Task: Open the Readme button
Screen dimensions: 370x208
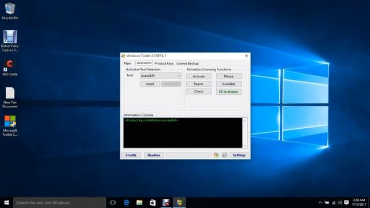Action: (x=154, y=155)
